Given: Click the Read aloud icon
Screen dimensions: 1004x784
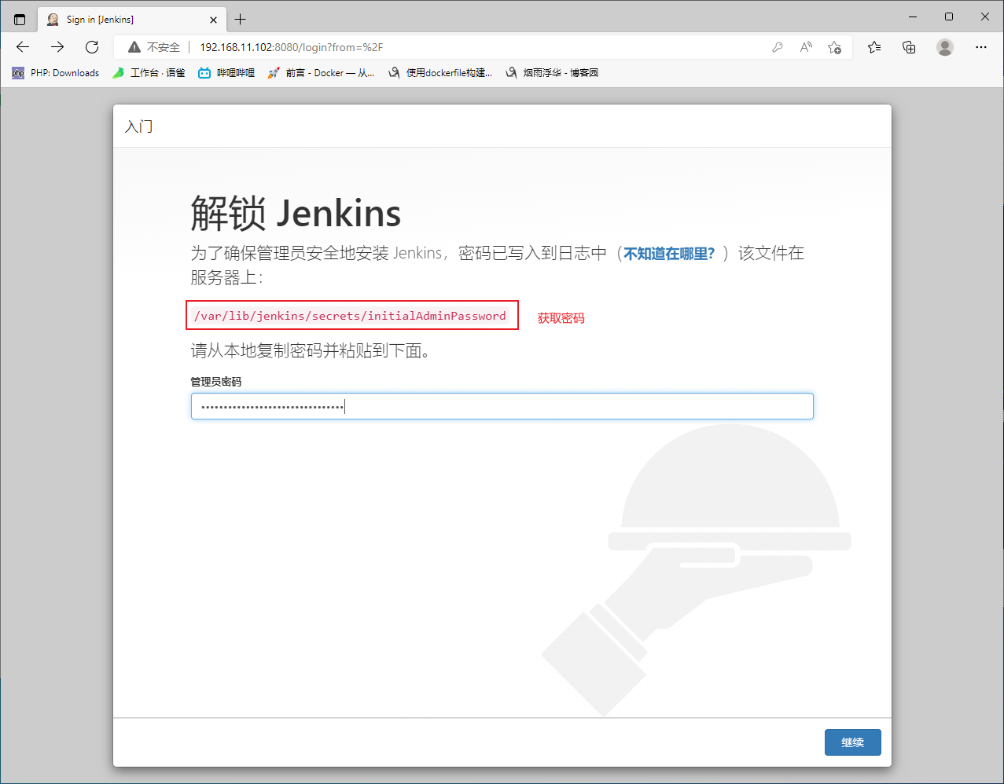Looking at the screenshot, I should [x=806, y=47].
